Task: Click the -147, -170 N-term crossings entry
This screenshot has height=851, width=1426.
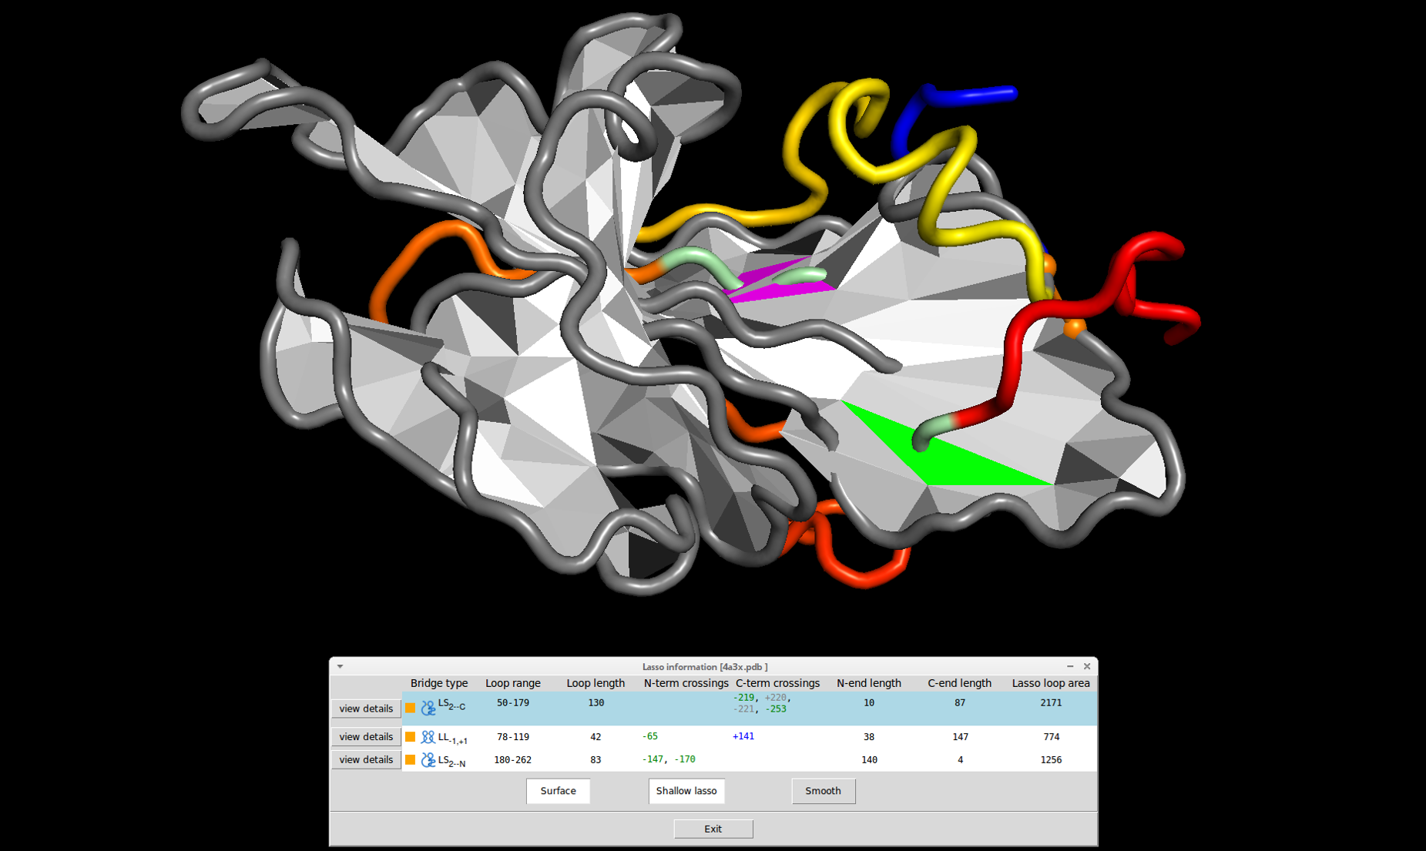Action: point(669,760)
